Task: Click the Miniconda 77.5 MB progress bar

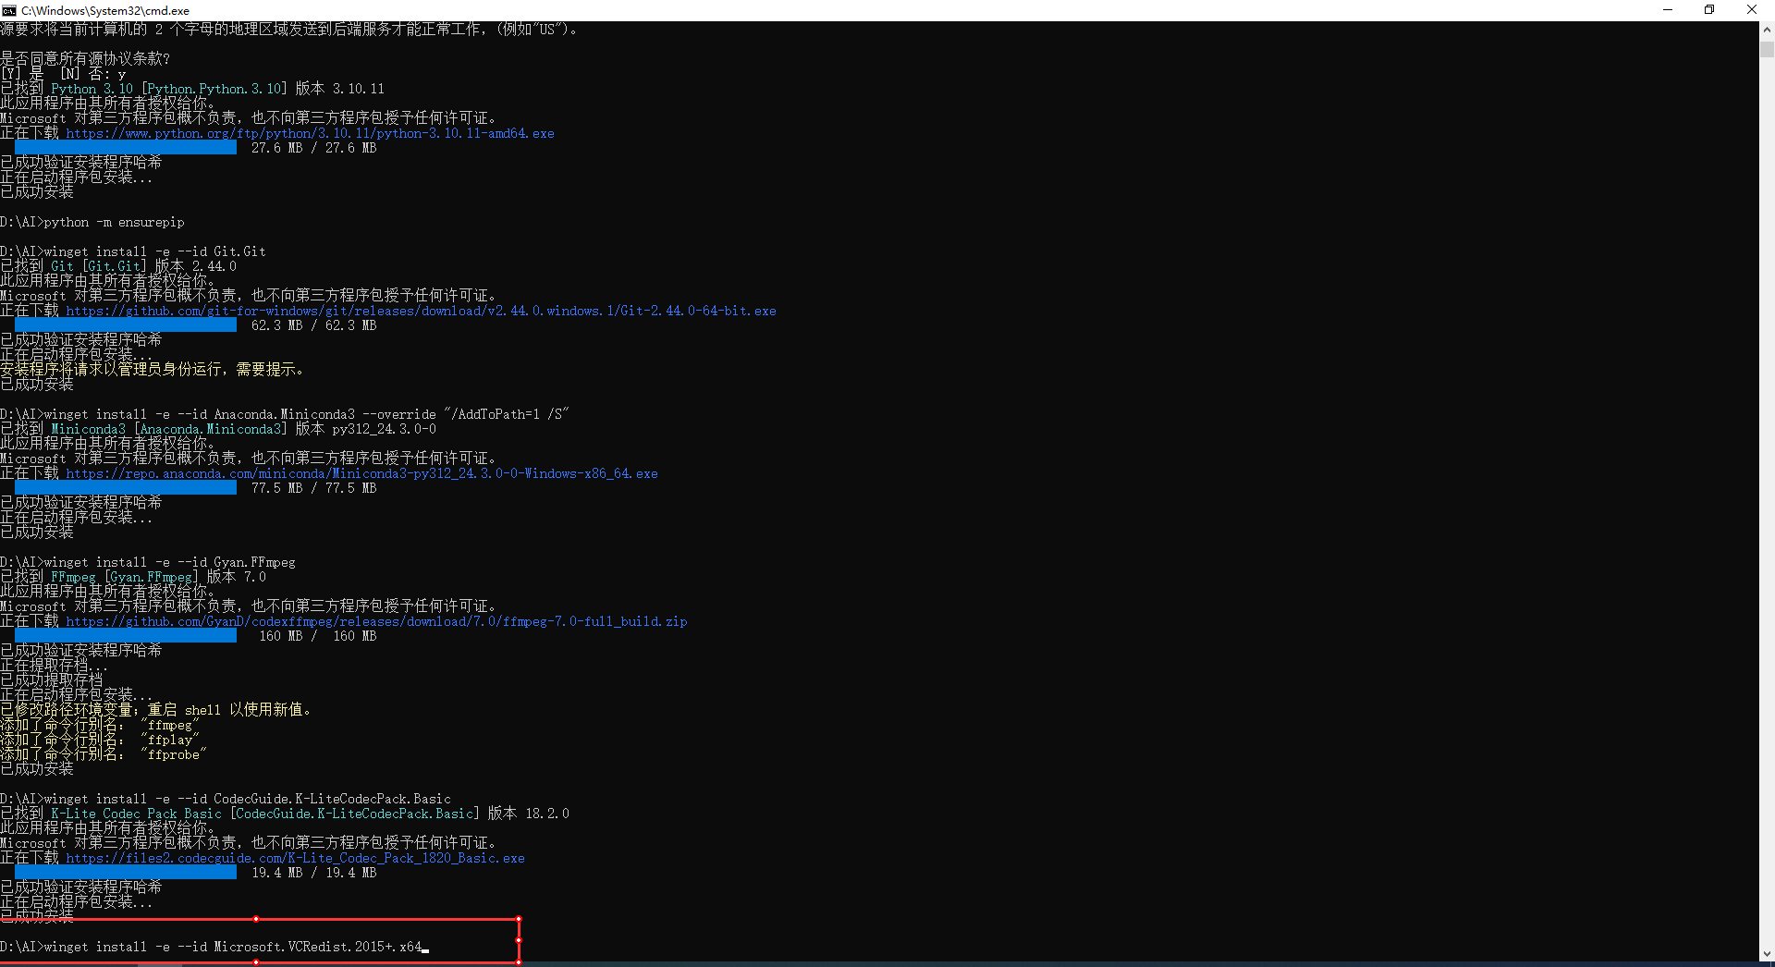Action: [x=126, y=488]
